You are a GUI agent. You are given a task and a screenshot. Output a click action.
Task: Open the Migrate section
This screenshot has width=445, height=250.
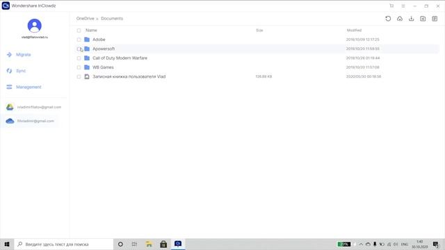(x=19, y=54)
